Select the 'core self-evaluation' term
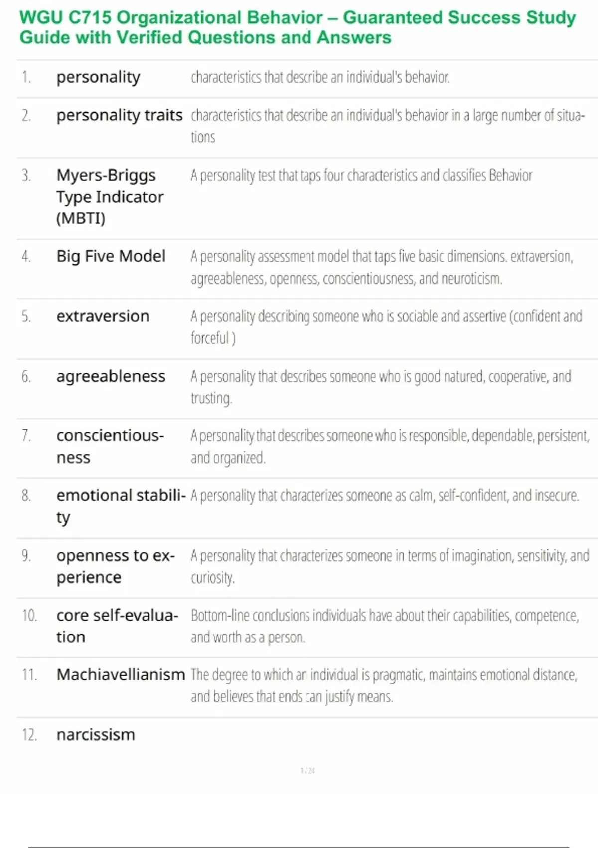 117,626
